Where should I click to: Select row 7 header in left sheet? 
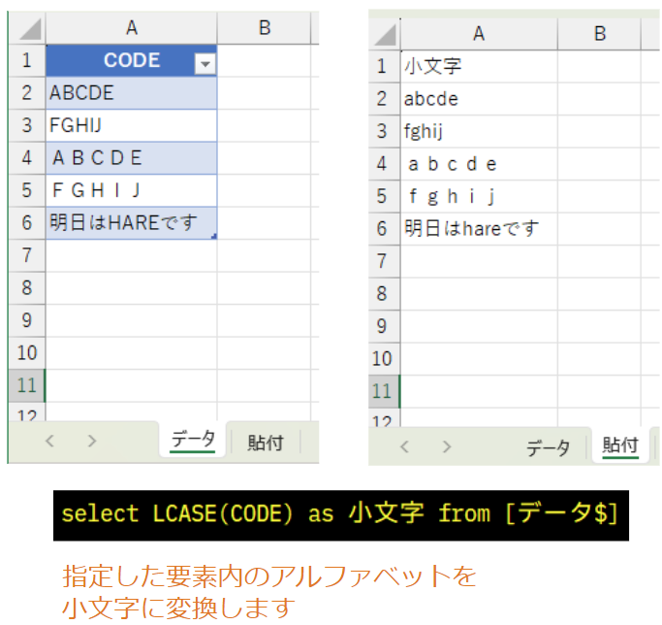pos(26,255)
